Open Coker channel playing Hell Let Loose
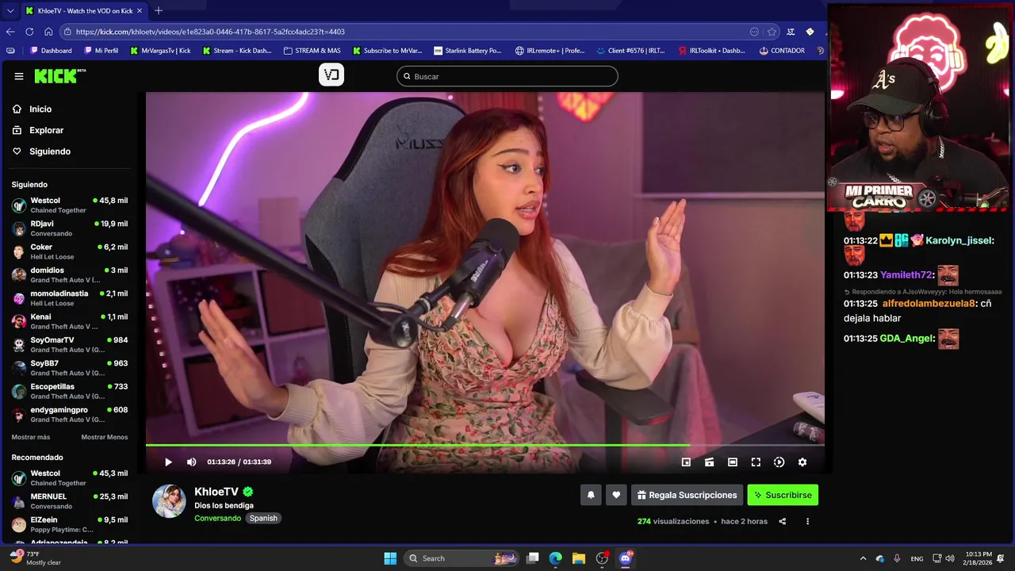This screenshot has width=1015, height=571. 70,251
